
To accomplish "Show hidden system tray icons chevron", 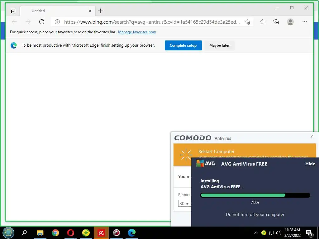I will click(x=256, y=233).
